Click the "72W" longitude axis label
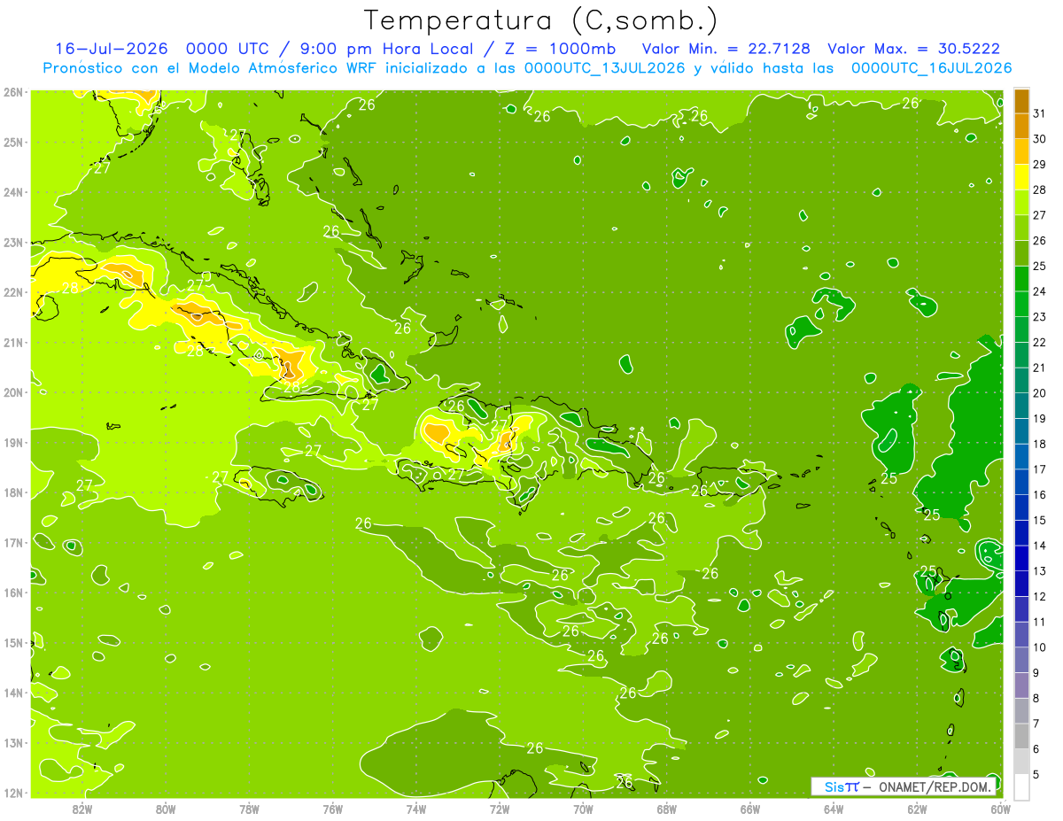1063x821 pixels. pyautogui.click(x=500, y=809)
